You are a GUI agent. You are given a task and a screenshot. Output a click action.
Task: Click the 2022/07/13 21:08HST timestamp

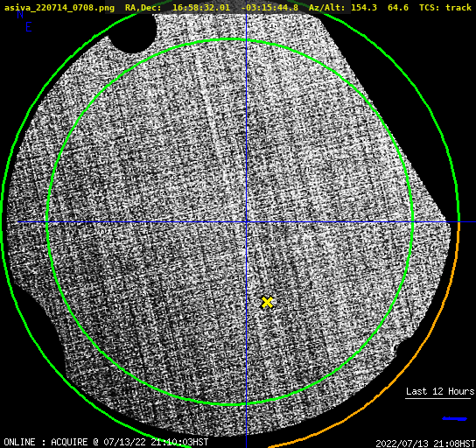coord(425,444)
